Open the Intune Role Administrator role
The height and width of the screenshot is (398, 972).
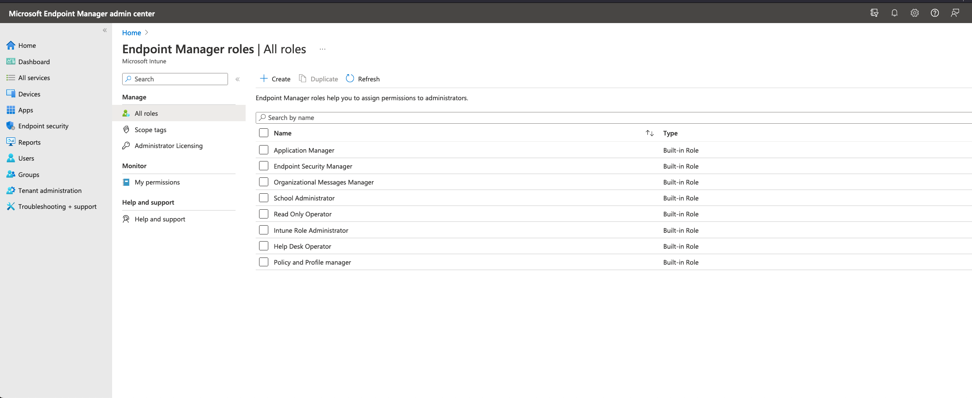click(x=311, y=231)
